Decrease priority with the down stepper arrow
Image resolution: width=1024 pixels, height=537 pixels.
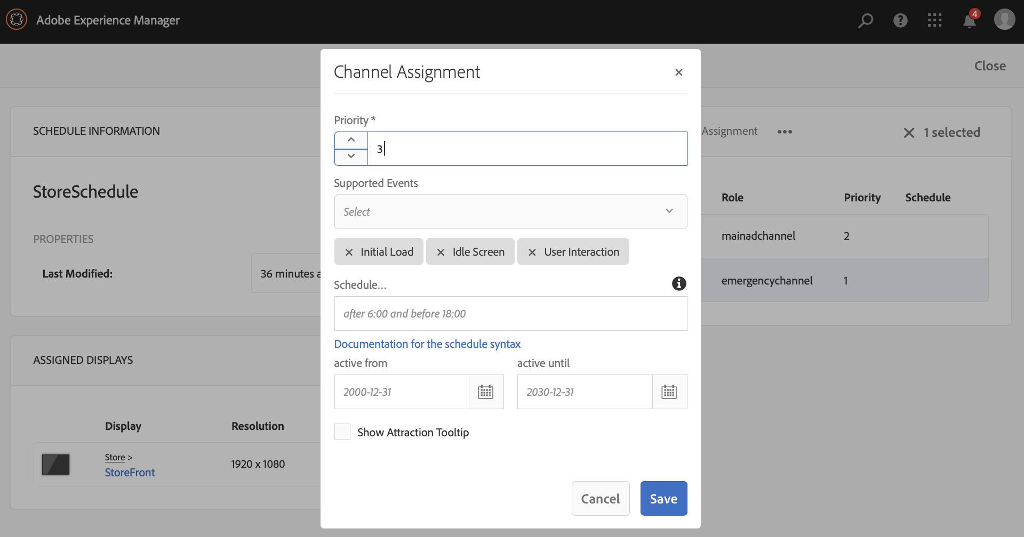351,156
